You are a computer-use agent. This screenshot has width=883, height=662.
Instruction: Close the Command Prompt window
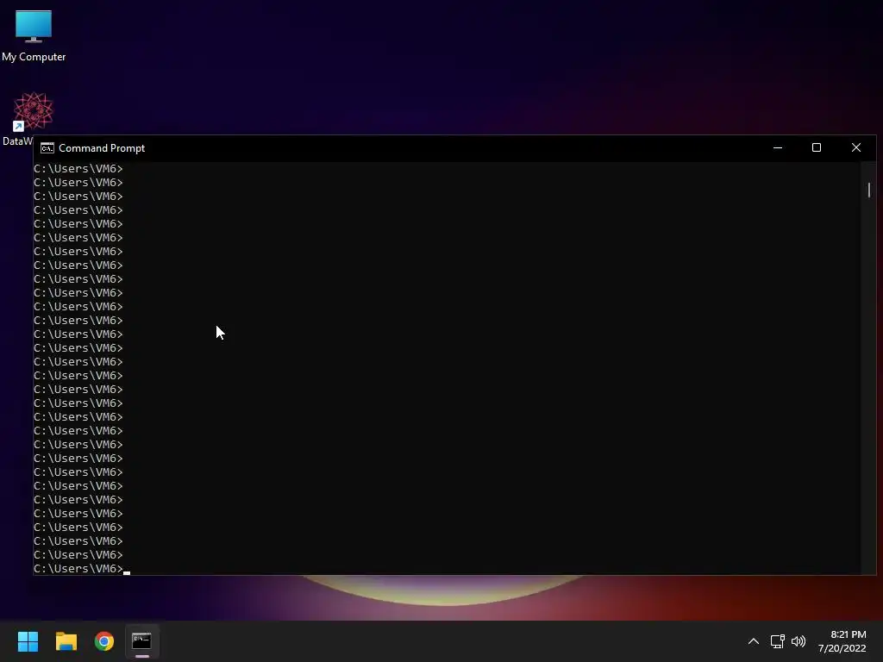(856, 147)
